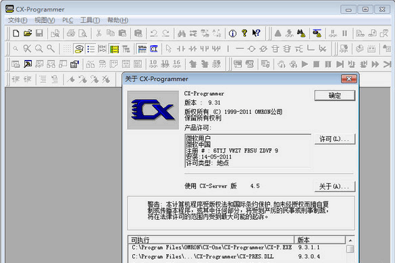
Task: Maximize the CX-Programmer main window
Action: 365,9
